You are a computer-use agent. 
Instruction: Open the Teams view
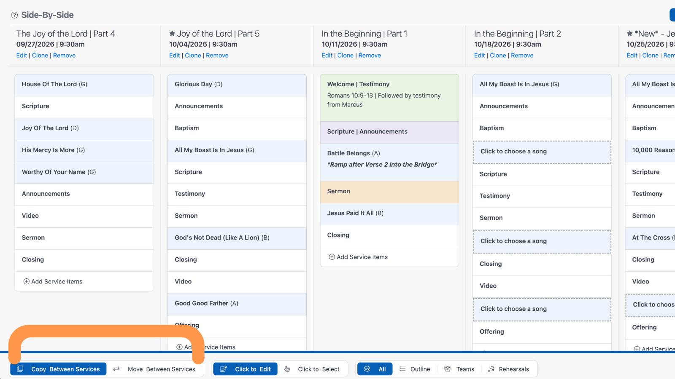(459, 369)
